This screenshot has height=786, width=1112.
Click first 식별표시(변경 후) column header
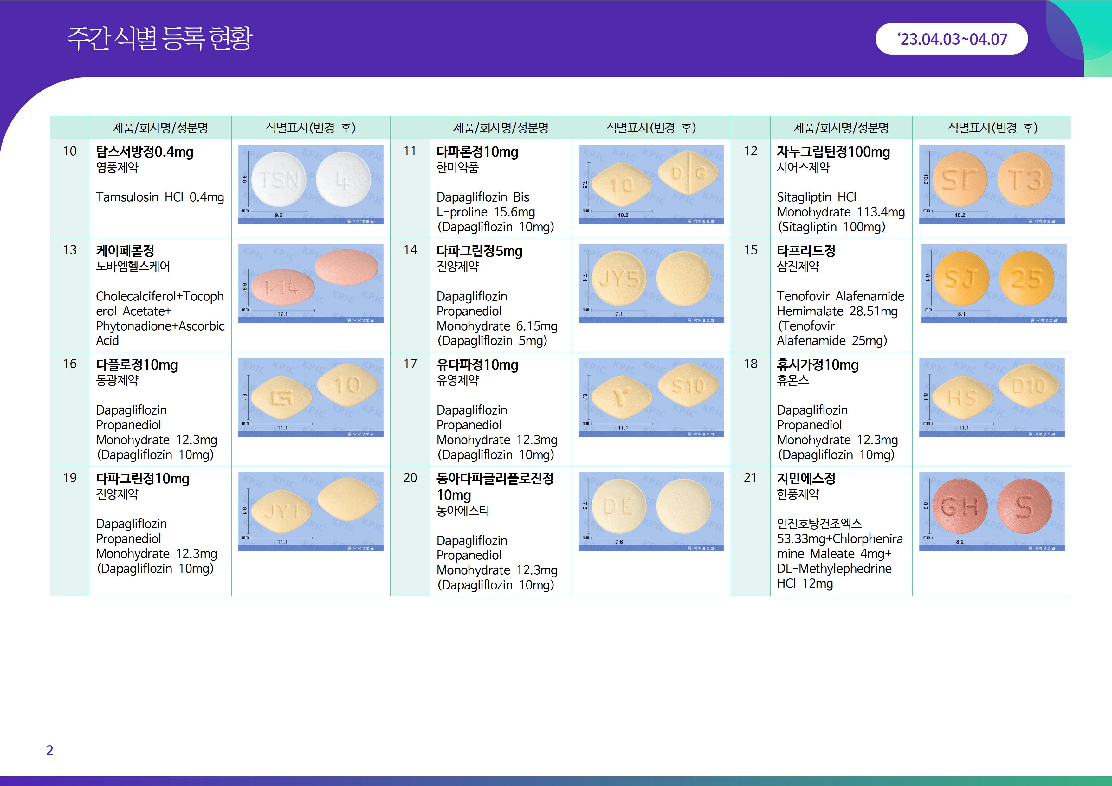point(310,128)
